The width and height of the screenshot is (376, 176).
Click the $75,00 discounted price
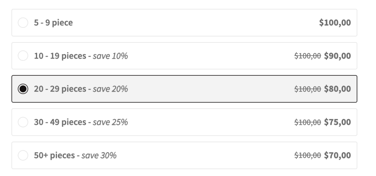tap(337, 122)
